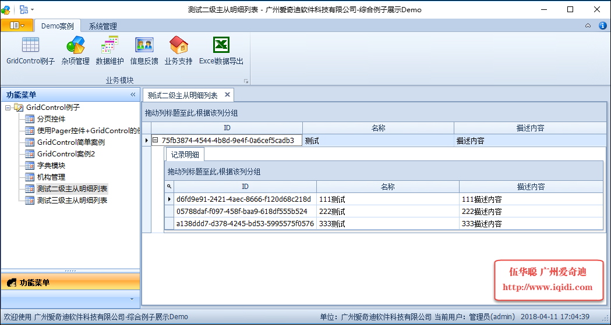Open the 数据维护 calendar icon

click(x=110, y=45)
